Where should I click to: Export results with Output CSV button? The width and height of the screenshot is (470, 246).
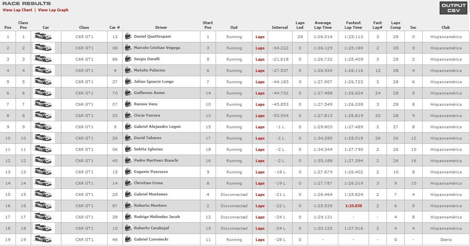tap(453, 8)
